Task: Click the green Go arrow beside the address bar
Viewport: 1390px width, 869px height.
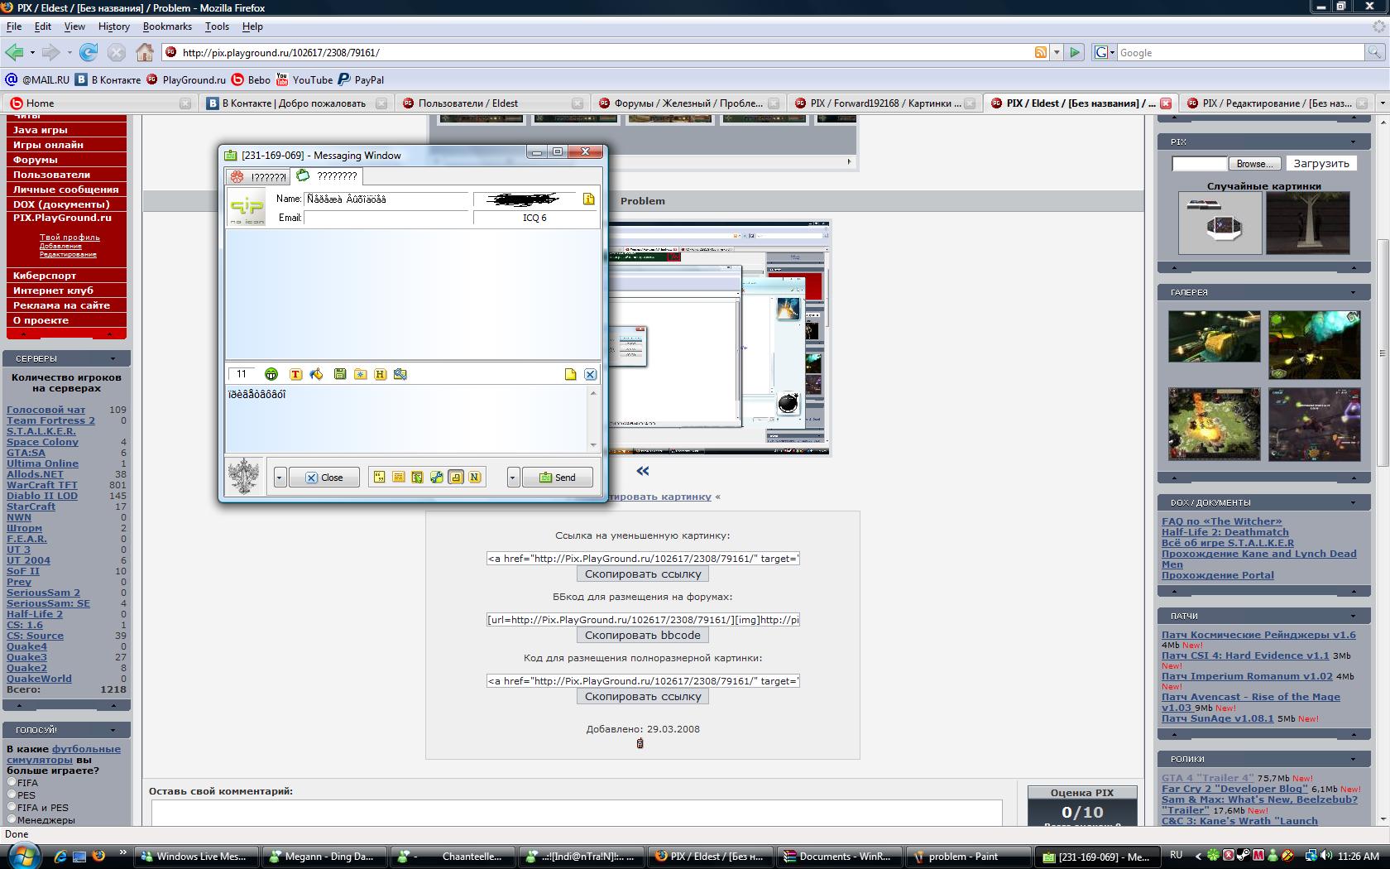Action: (x=1075, y=52)
